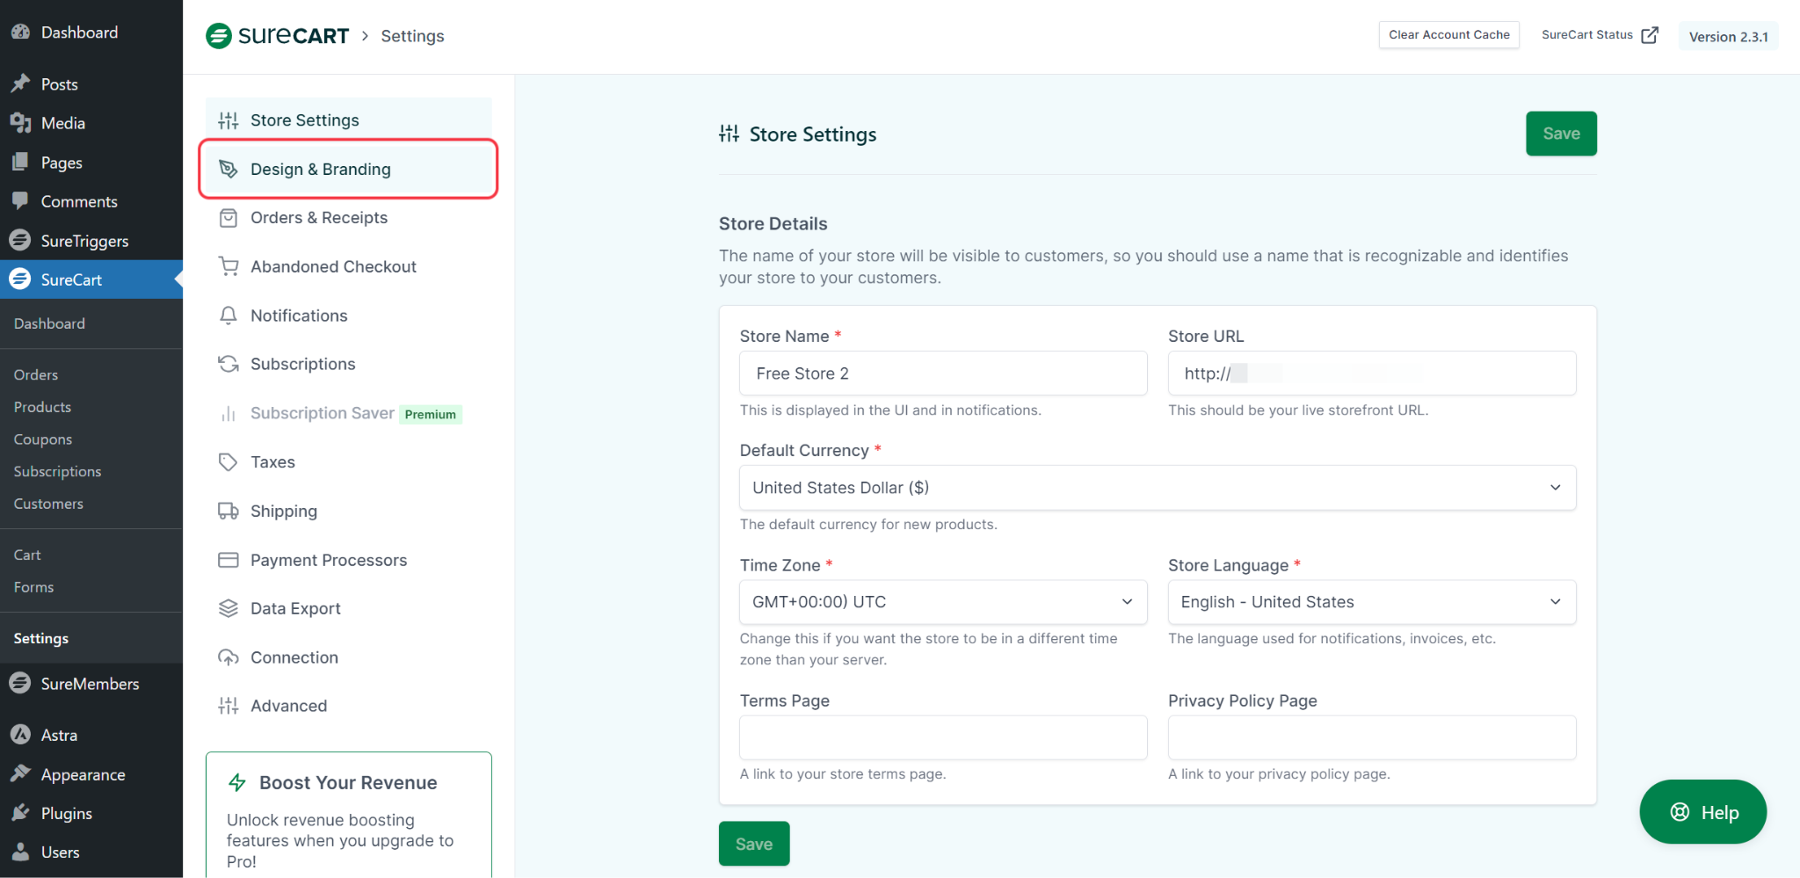
Task: Click Clear Account Cache button
Action: (1448, 35)
